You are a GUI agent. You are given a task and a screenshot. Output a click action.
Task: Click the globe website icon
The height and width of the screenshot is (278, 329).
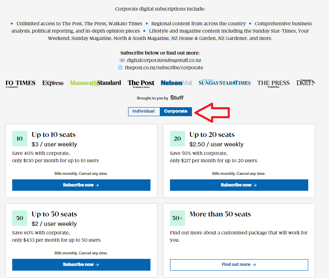point(120,68)
